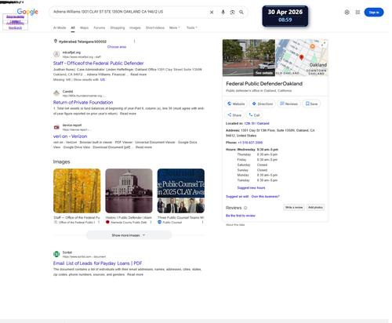Expand Show more images
Screen dimensions: 392x323
click(x=129, y=235)
